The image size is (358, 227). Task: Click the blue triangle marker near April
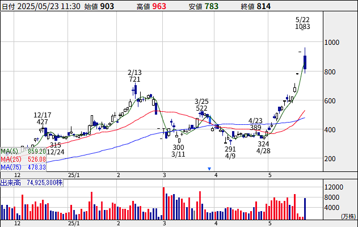pyautogui.click(x=209, y=169)
